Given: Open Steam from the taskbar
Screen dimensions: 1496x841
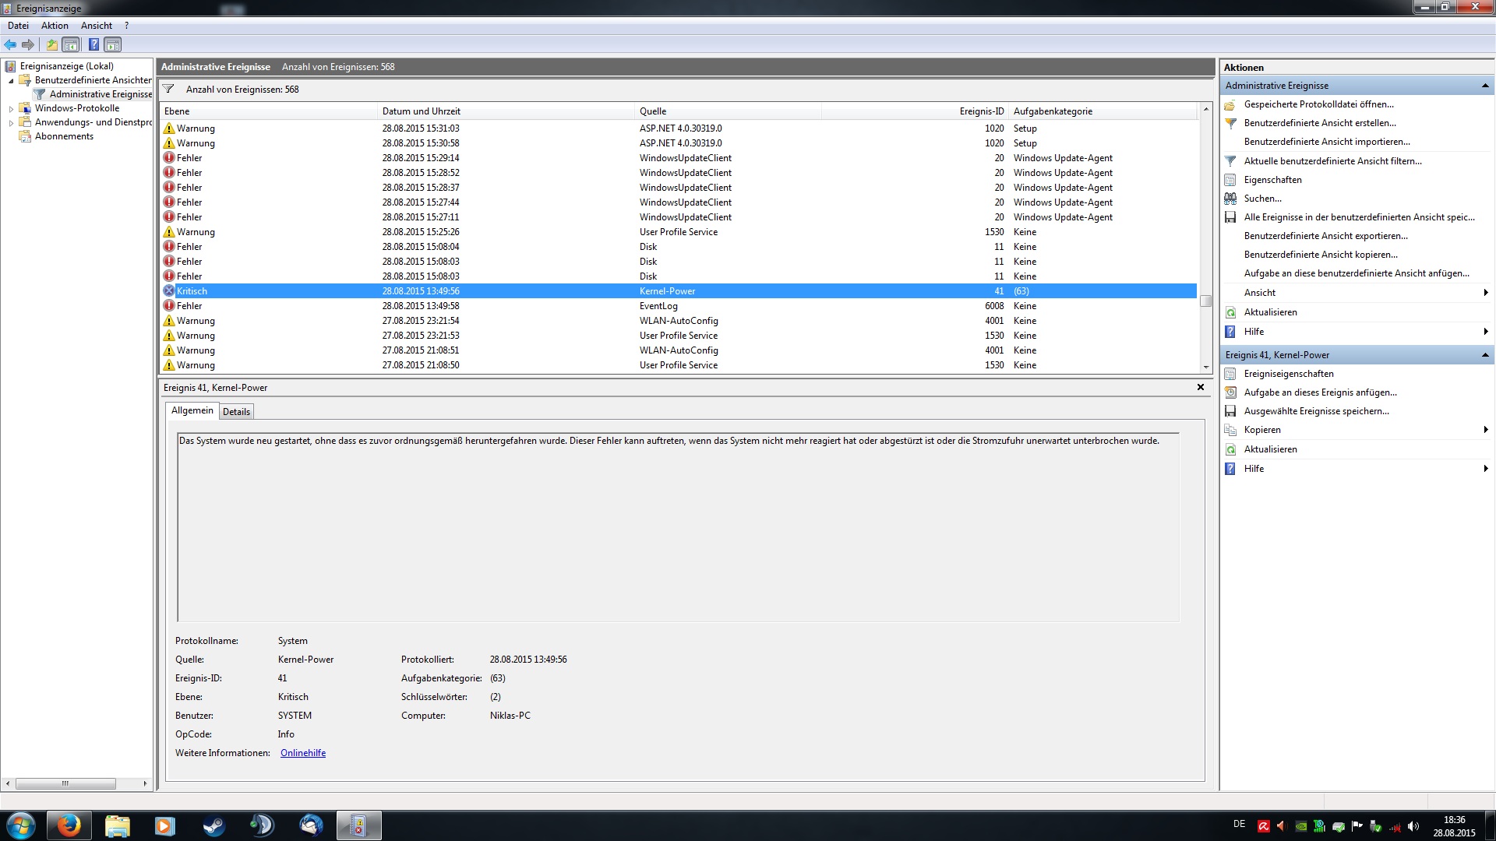Looking at the screenshot, I should 213,825.
